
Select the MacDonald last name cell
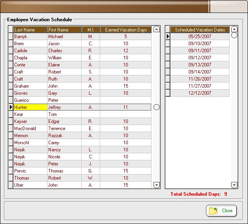coord(30,129)
